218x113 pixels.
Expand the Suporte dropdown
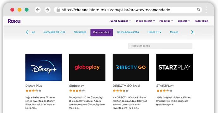click(184, 21)
